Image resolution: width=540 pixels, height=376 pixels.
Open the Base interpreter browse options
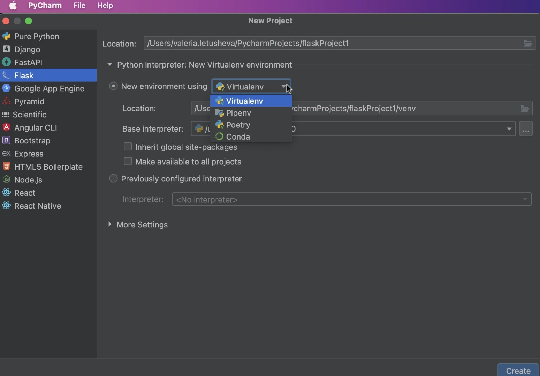pyautogui.click(x=526, y=128)
